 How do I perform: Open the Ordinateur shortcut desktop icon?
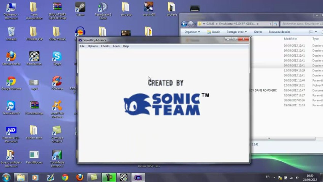(x=11, y=10)
